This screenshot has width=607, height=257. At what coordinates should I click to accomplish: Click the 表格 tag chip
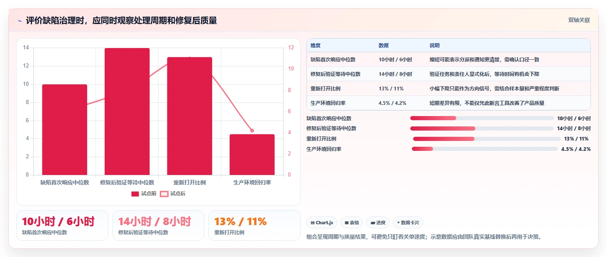pyautogui.click(x=352, y=223)
